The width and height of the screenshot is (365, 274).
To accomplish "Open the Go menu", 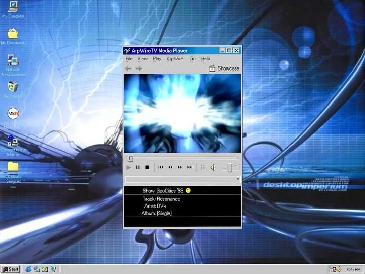I will pyautogui.click(x=193, y=59).
